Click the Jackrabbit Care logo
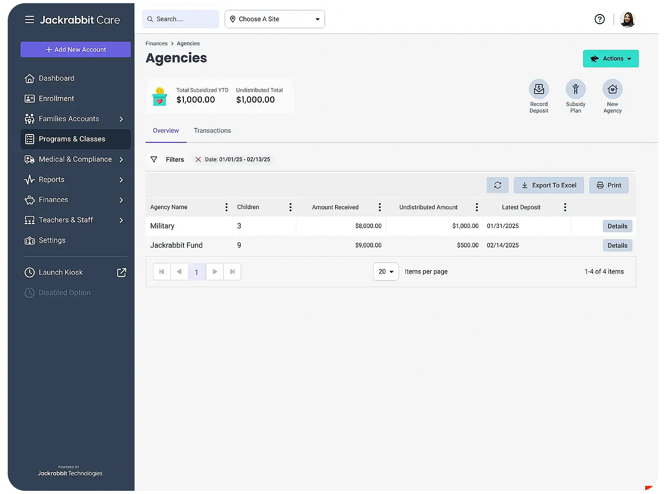This screenshot has height=494, width=666. point(80,20)
